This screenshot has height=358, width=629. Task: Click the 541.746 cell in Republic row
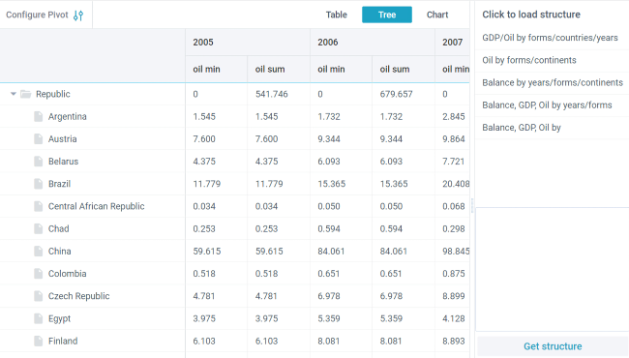click(x=279, y=94)
